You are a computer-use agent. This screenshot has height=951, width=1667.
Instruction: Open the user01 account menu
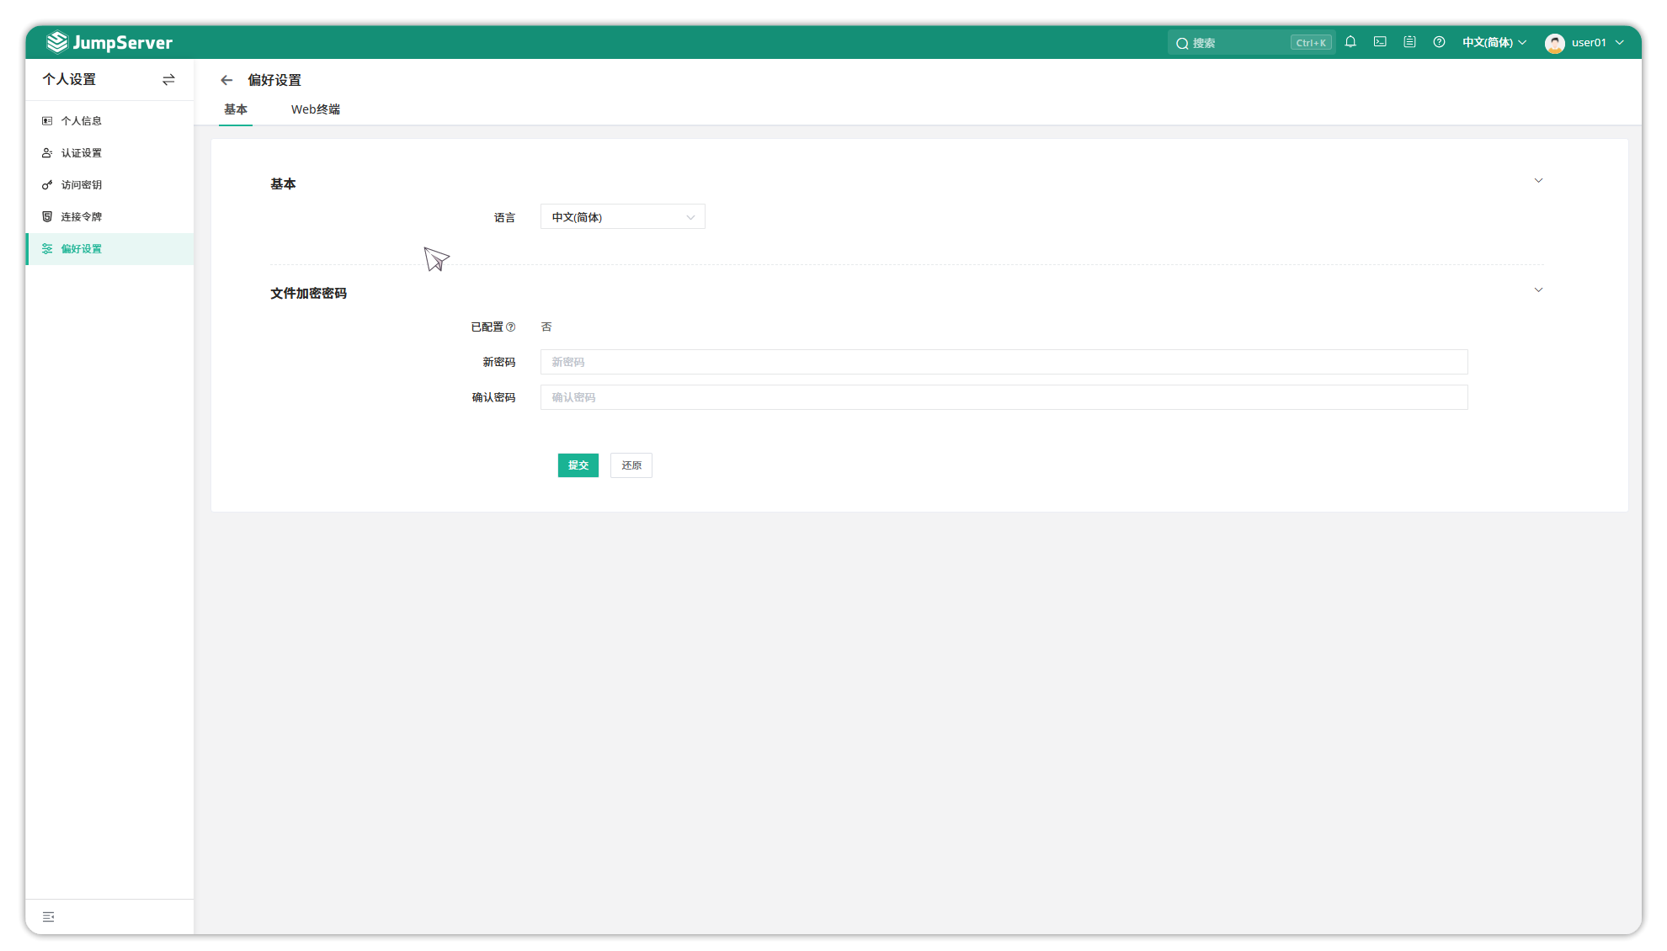point(1584,42)
